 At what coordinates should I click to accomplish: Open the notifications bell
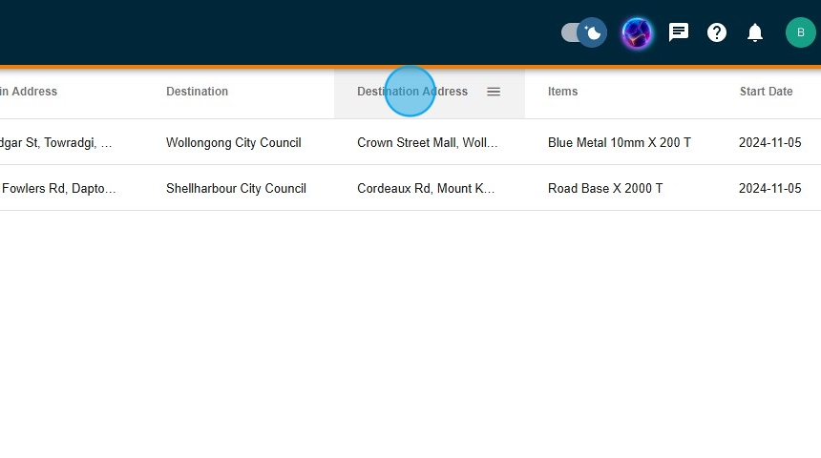click(755, 32)
